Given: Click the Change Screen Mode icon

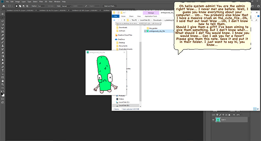Looking at the screenshot, I should tap(3, 102).
